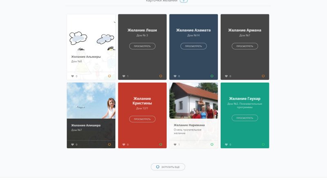Viewport: 327px width, 180px height.
Task: View Желание Армана via Просмотреть button
Action: (x=244, y=46)
